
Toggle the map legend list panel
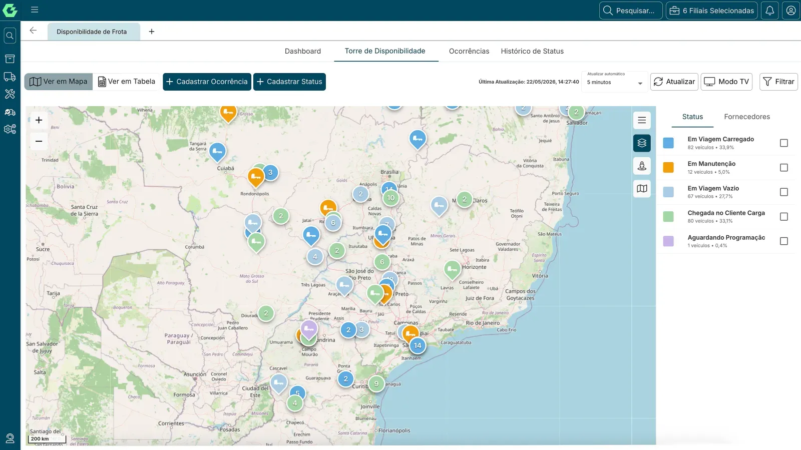click(642, 120)
